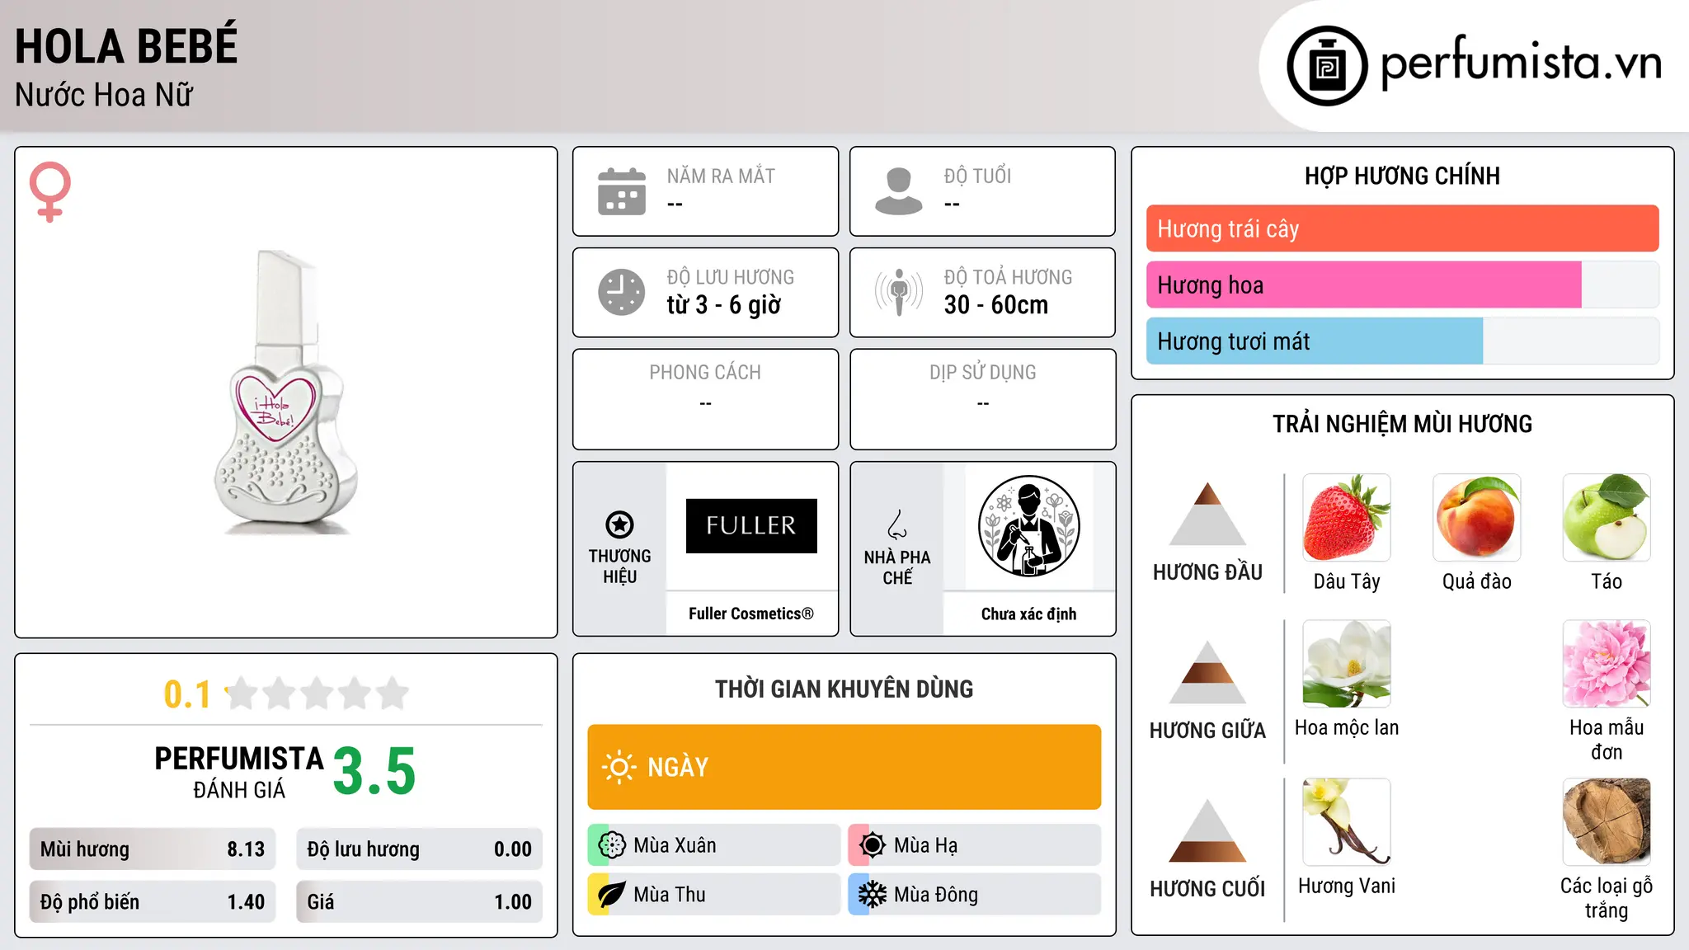
Task: Click the ĐỘ TUỔI label
Action: [x=977, y=176]
